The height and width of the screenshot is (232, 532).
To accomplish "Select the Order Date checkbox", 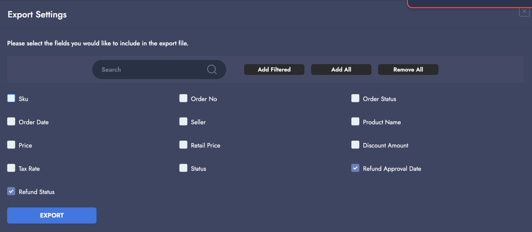I will point(11,121).
